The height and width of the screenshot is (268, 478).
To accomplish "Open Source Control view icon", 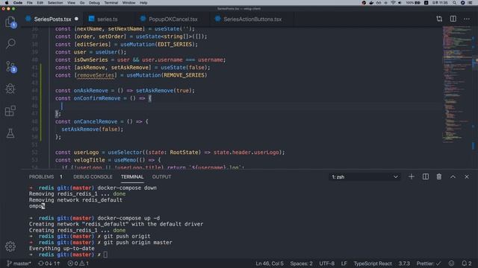I will [10, 66].
